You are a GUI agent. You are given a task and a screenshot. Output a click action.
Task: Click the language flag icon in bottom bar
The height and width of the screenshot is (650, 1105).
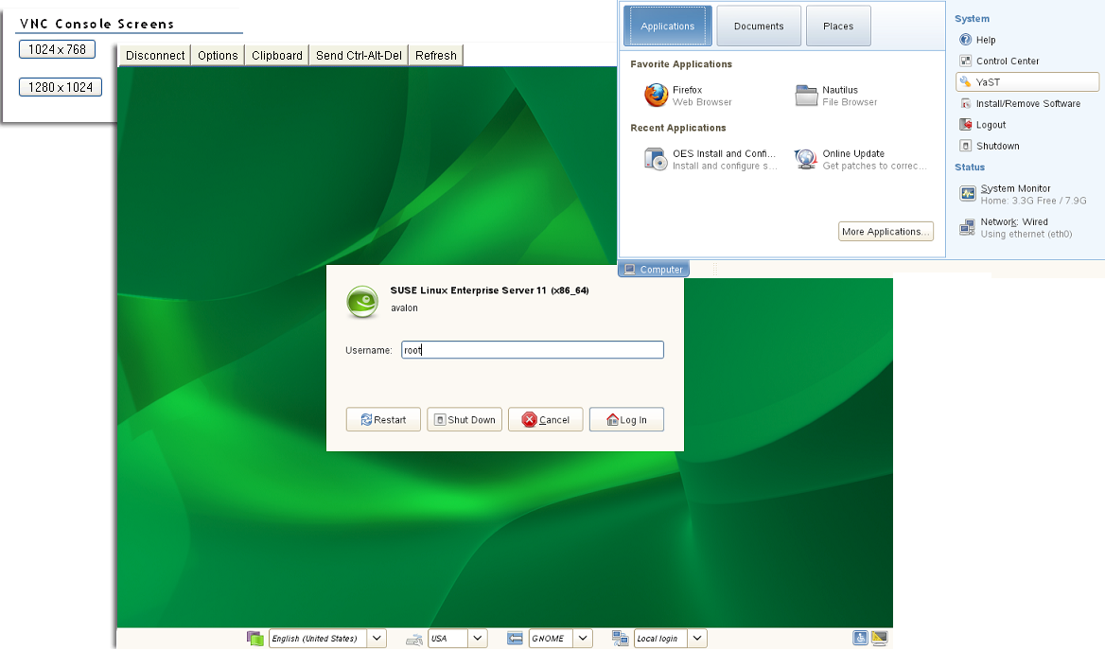(x=255, y=638)
